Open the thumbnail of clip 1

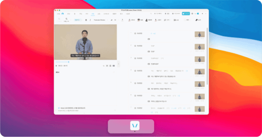click(x=200, y=34)
